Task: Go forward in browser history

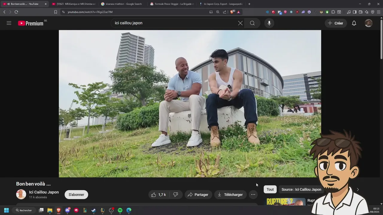Action: tap(10, 12)
